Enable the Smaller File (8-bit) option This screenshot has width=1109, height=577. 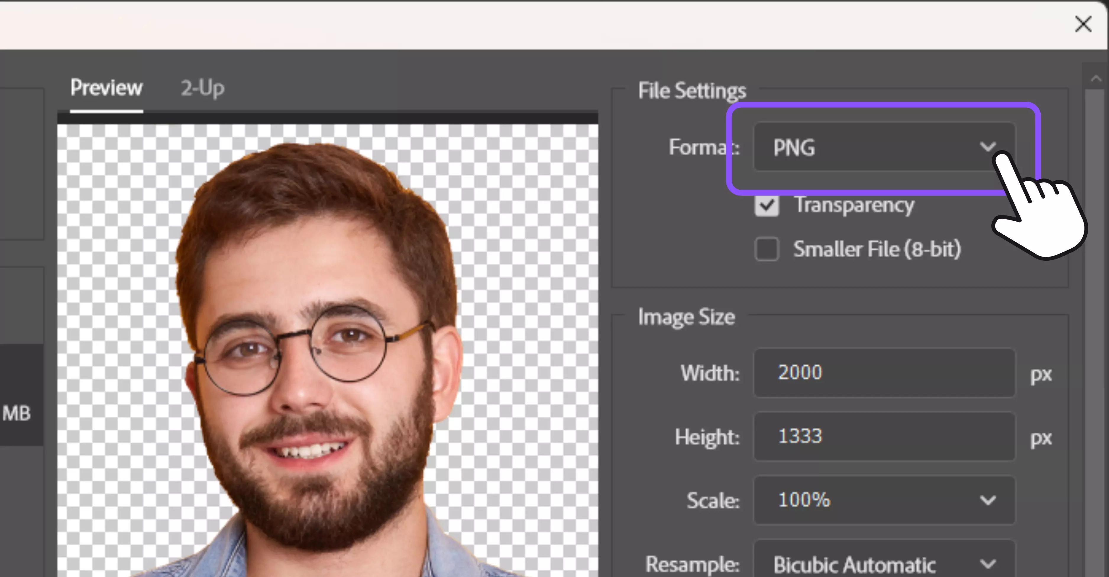pyautogui.click(x=767, y=249)
